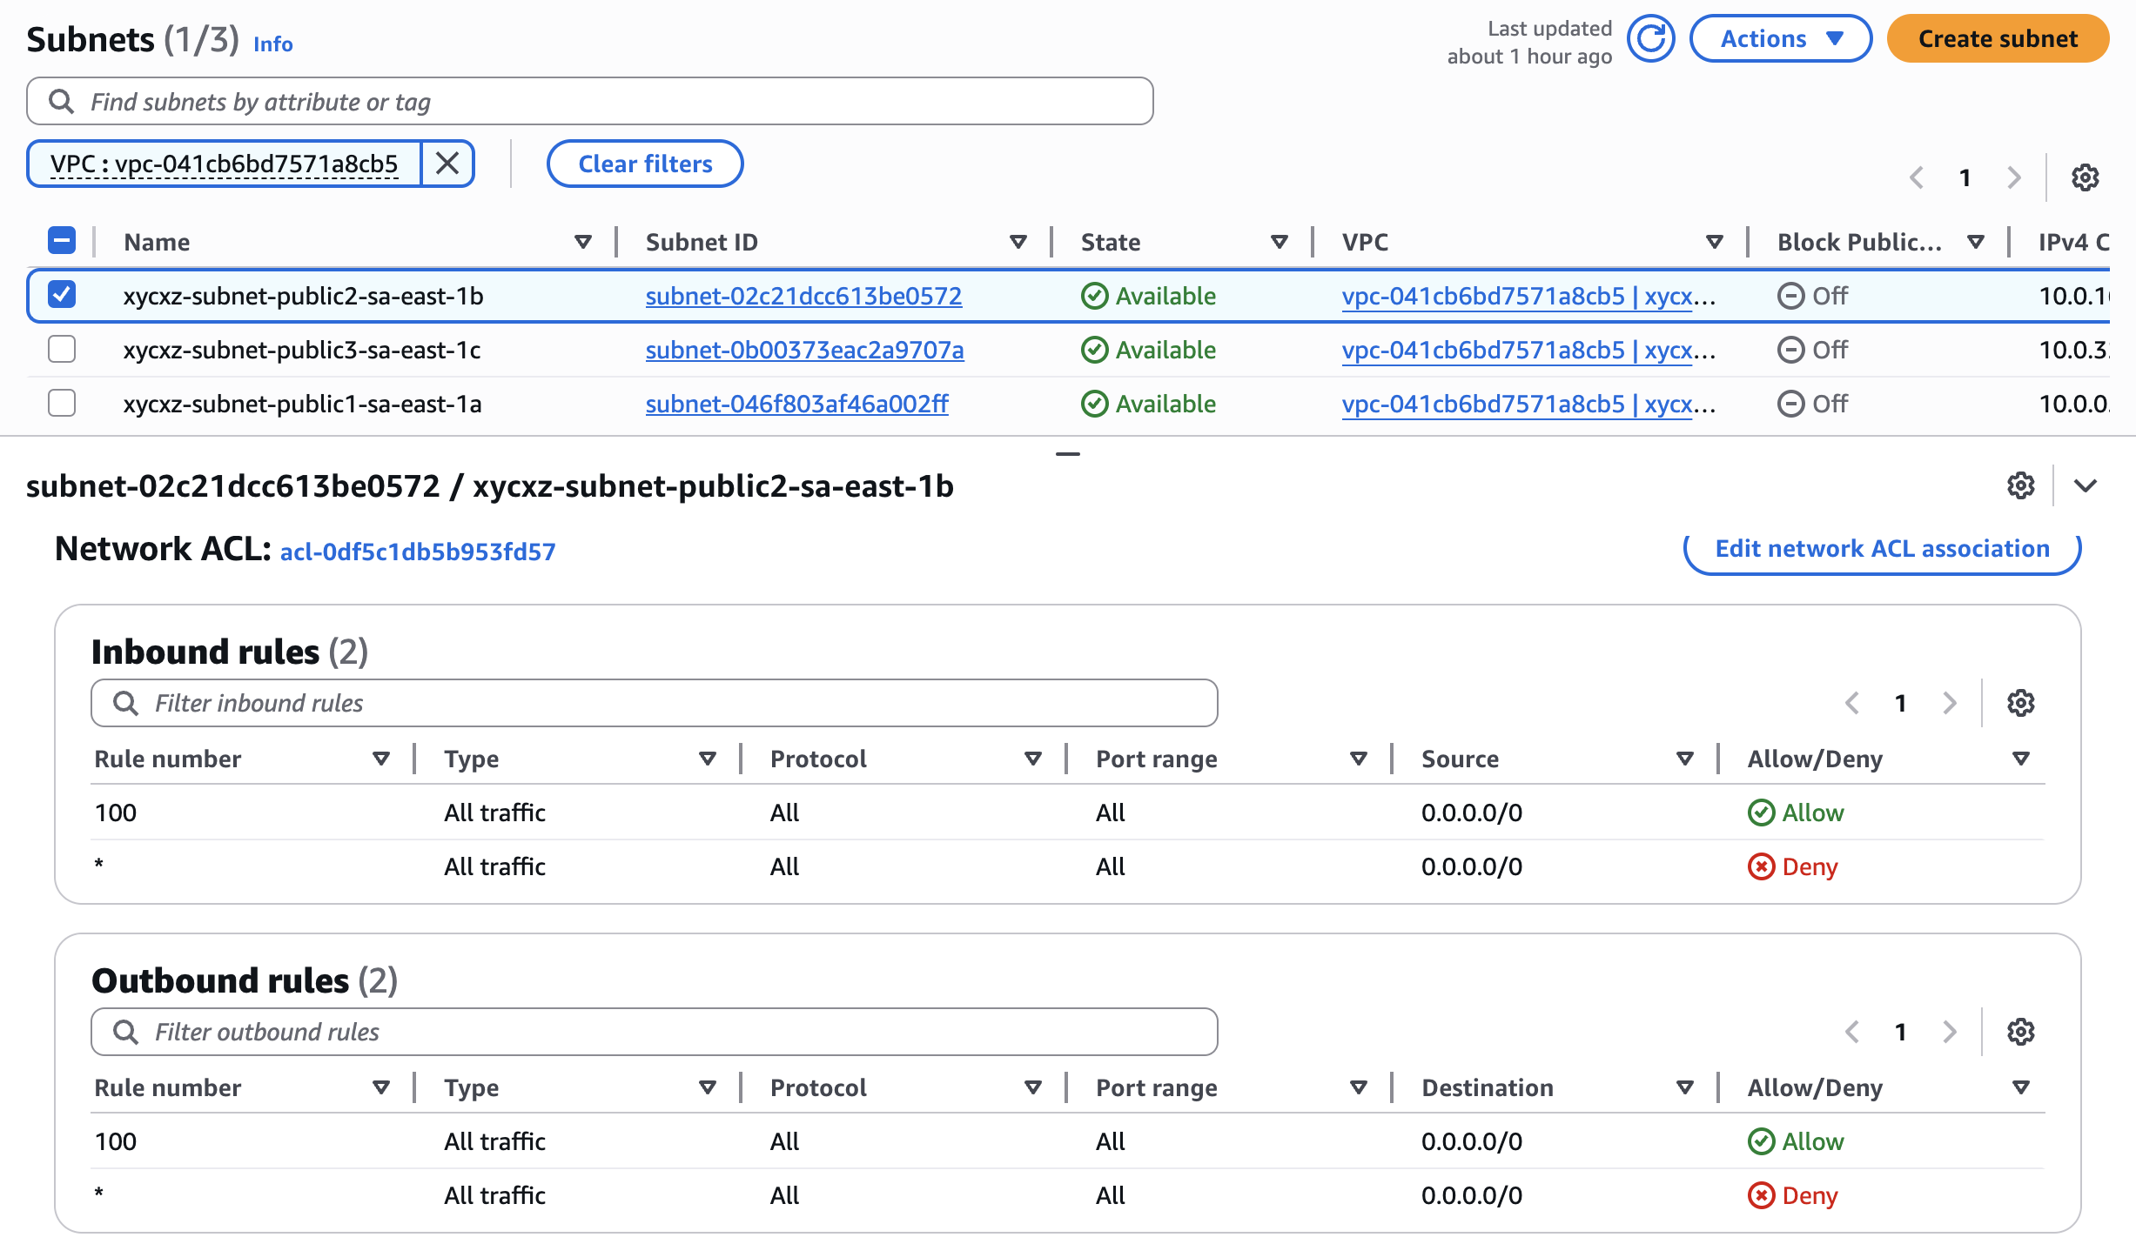Click Edit network ACL association button
The height and width of the screenshot is (1244, 2136).
coord(1882,549)
